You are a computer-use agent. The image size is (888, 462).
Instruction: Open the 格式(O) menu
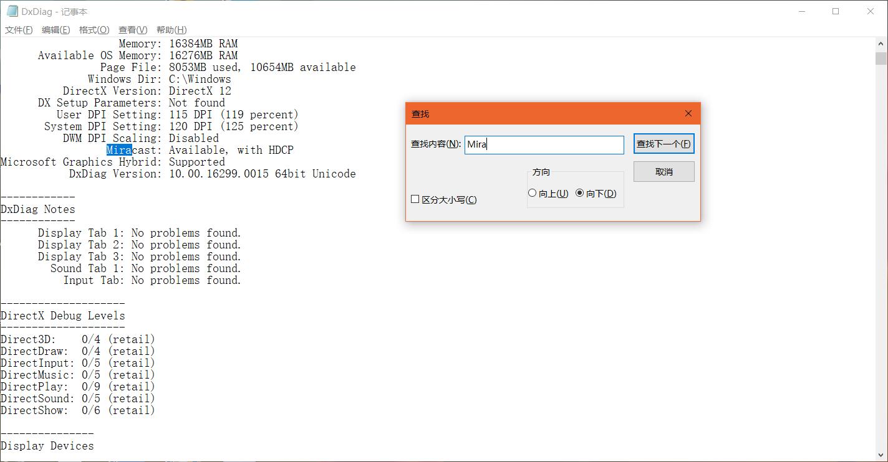click(x=94, y=30)
